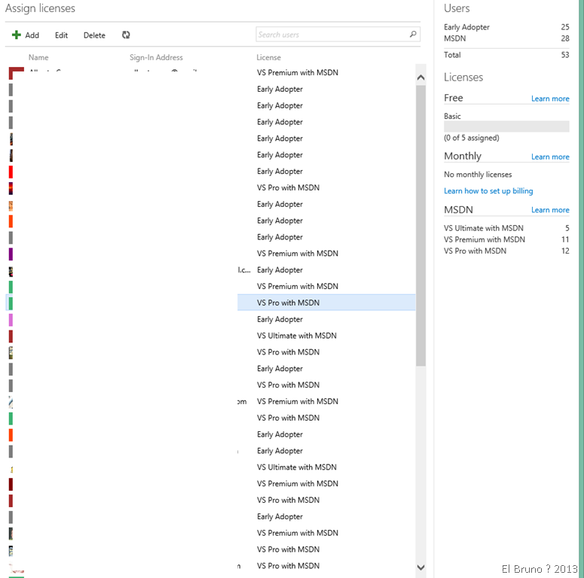Open Learn more link beside Free licenses

(x=550, y=99)
